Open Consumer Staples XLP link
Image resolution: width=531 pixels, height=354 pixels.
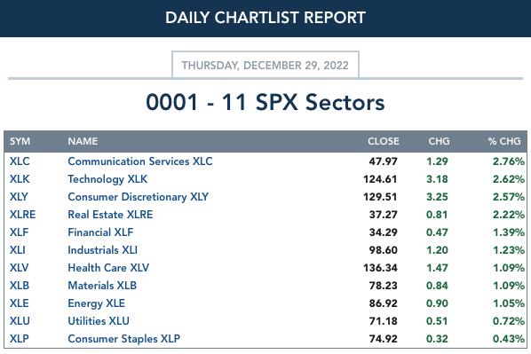(124, 339)
